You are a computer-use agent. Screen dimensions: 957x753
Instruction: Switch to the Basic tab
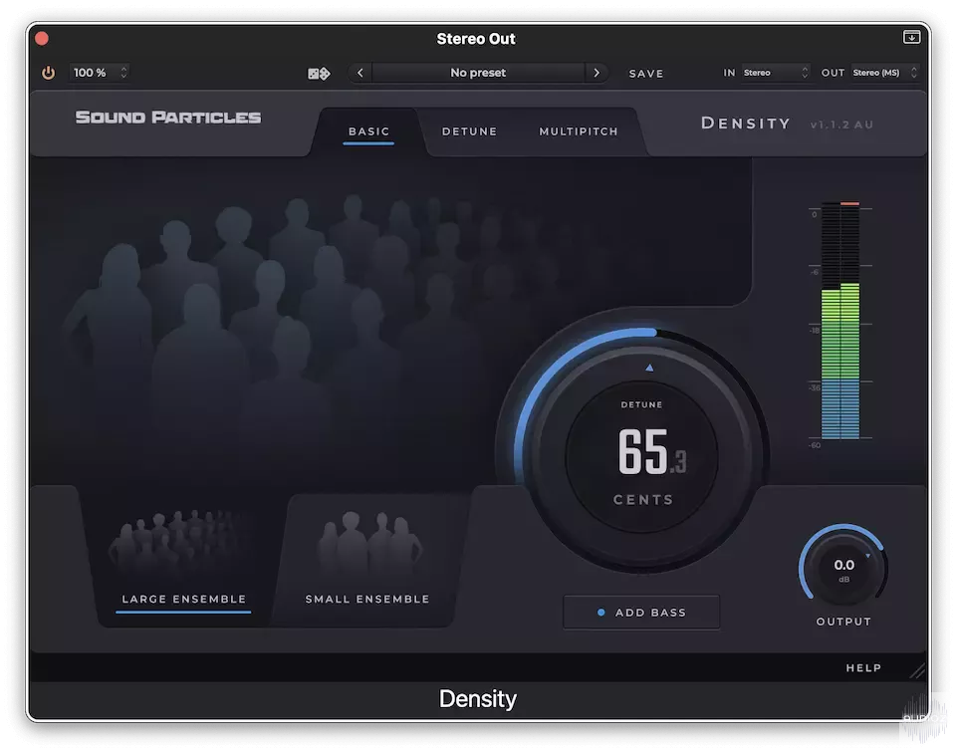(368, 131)
